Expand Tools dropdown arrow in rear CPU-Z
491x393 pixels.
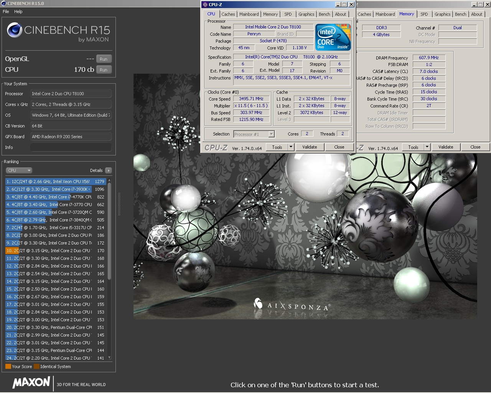427,147
